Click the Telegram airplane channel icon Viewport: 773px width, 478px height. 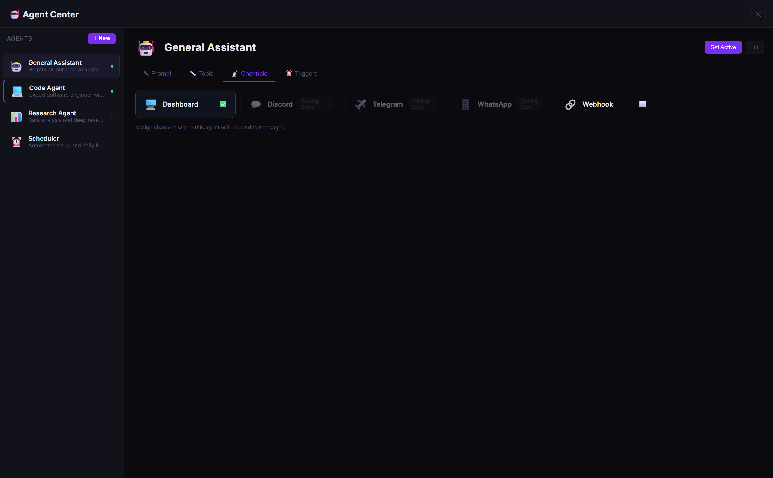point(361,104)
